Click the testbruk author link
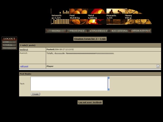This screenshot has height=122, width=163. (24, 50)
